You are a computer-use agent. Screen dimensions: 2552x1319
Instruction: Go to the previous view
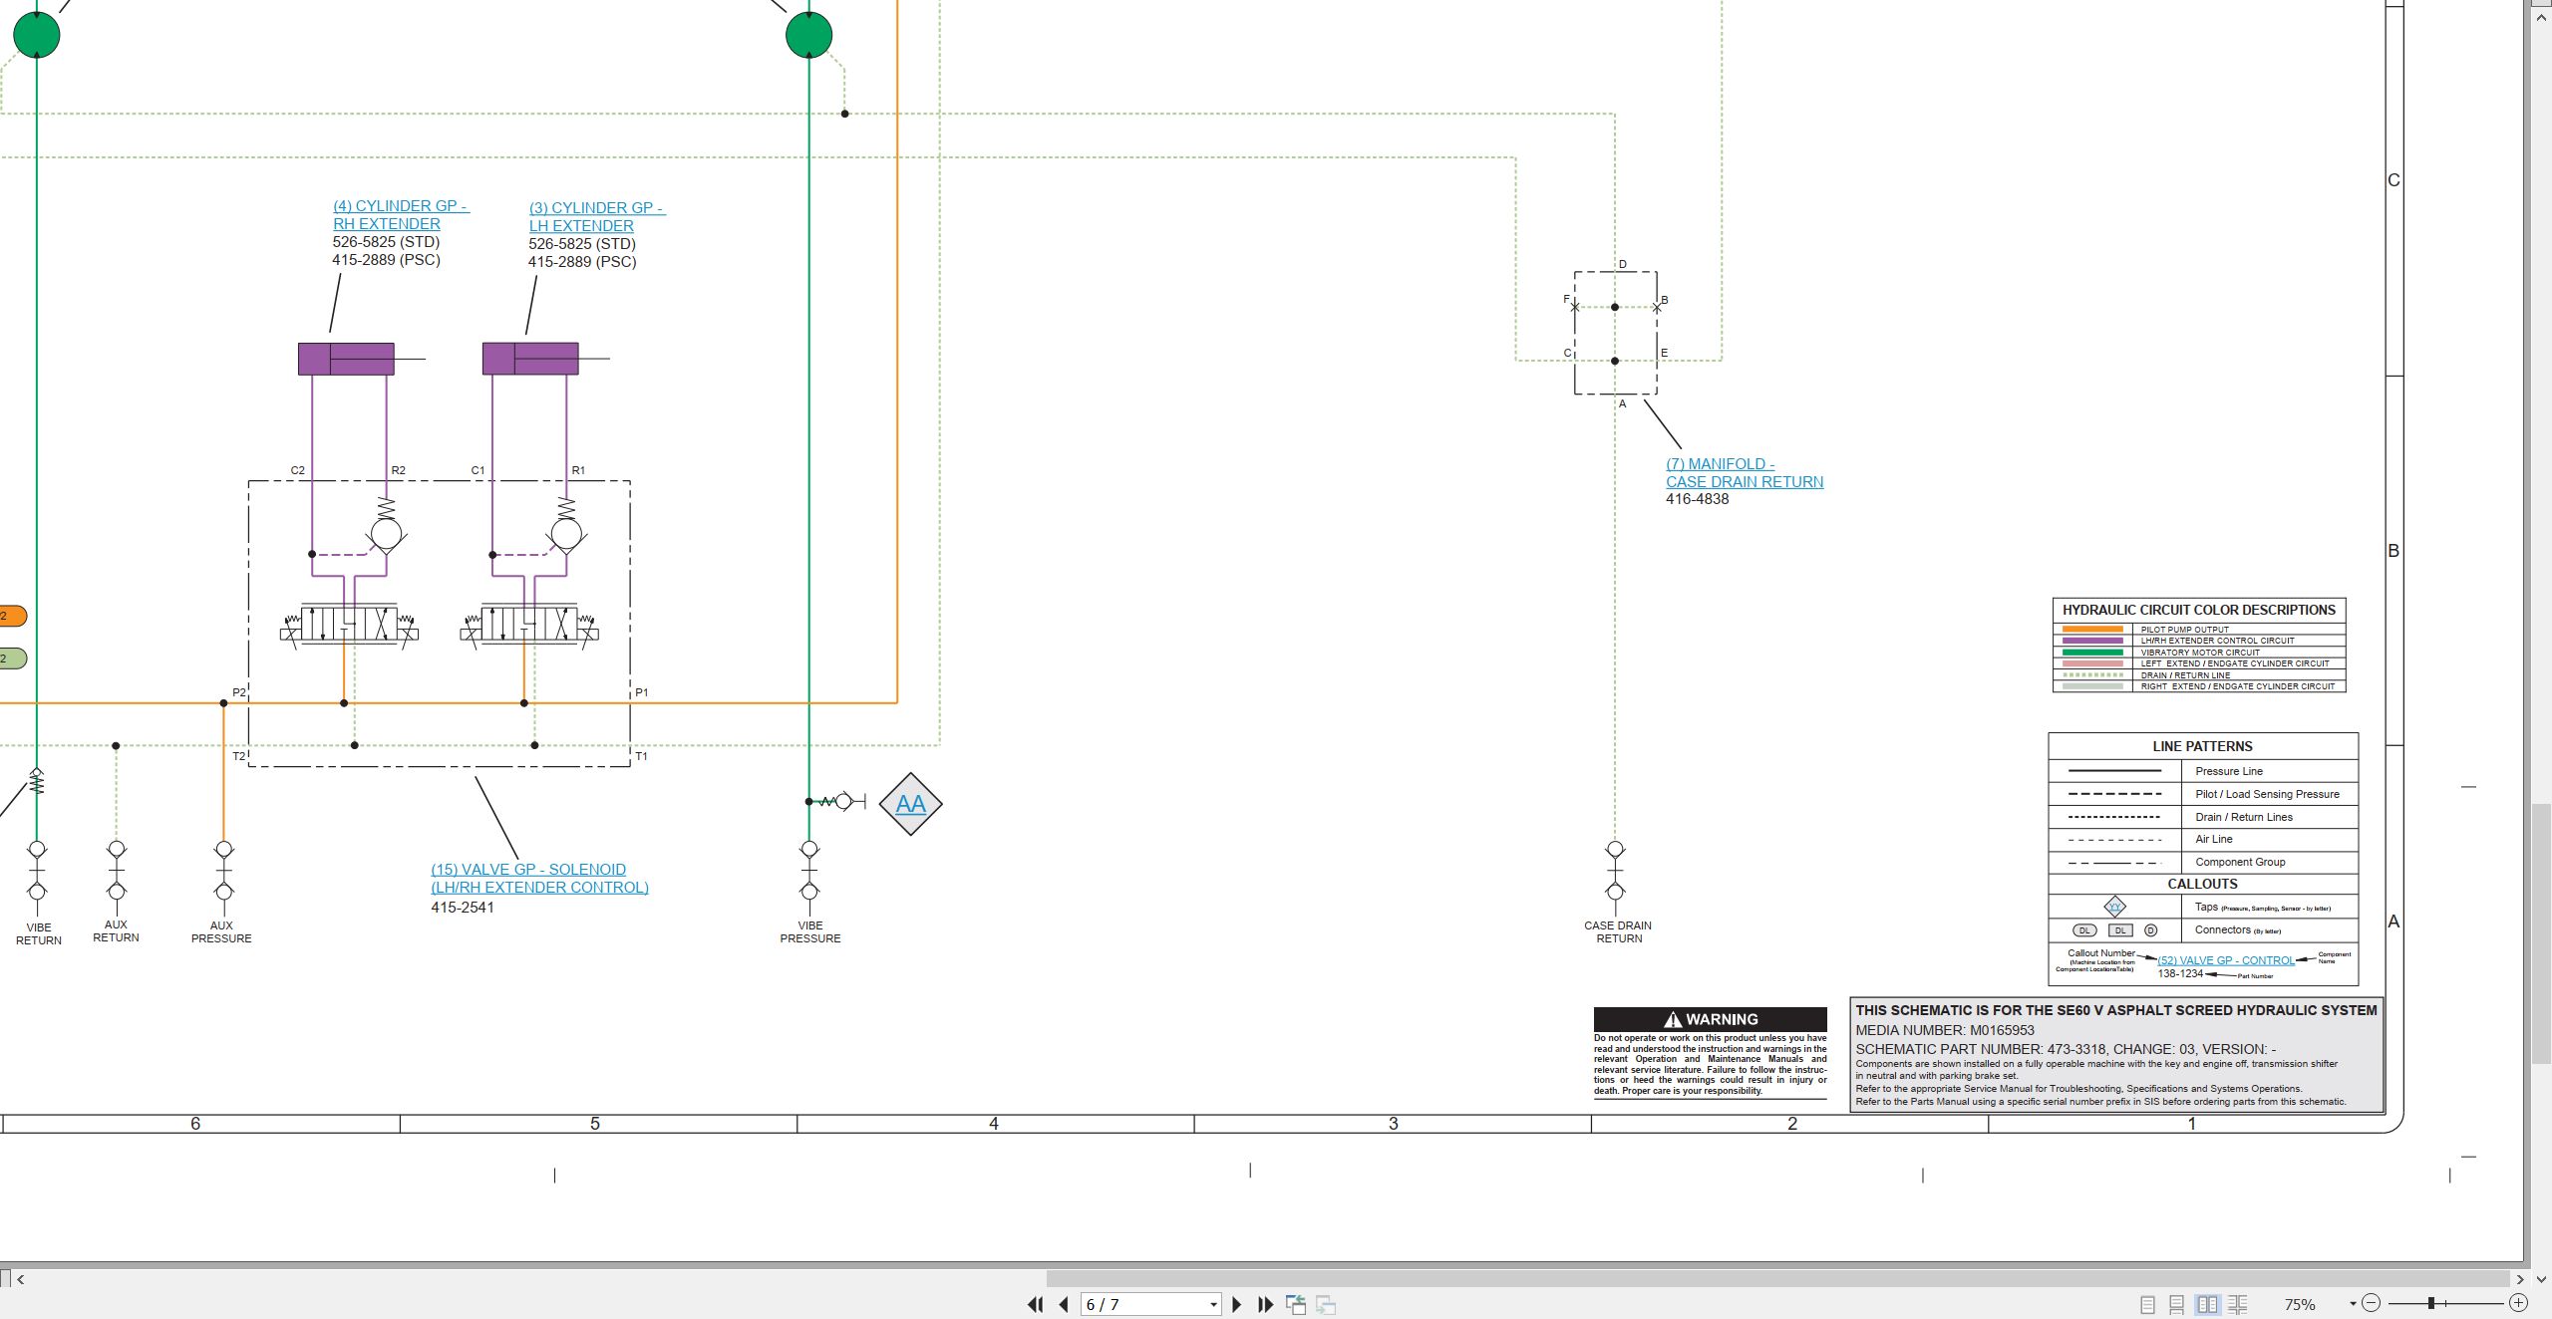coord(1296,1304)
